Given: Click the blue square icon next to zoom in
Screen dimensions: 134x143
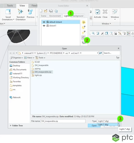Looking at the screenshot, I should coord(98,34).
